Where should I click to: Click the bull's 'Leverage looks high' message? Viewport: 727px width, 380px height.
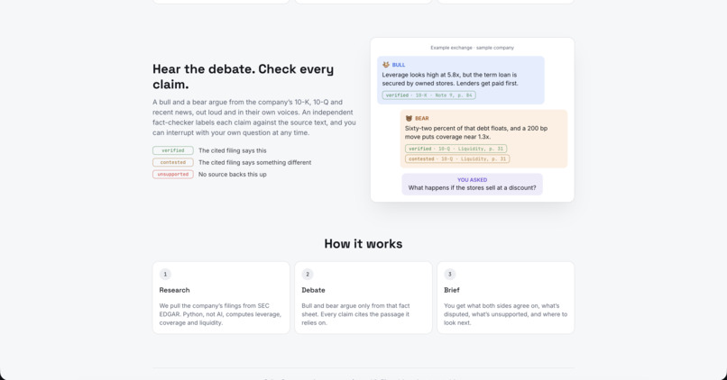click(450, 79)
